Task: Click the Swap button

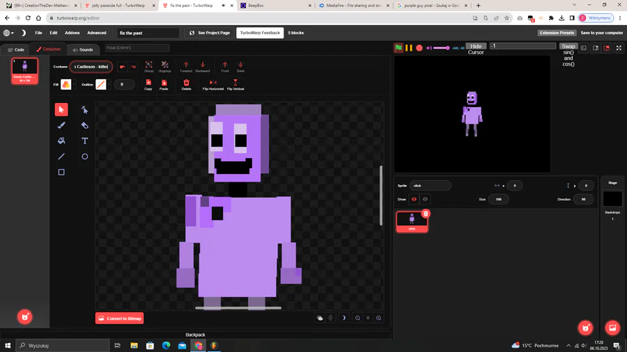Action: [x=568, y=47]
